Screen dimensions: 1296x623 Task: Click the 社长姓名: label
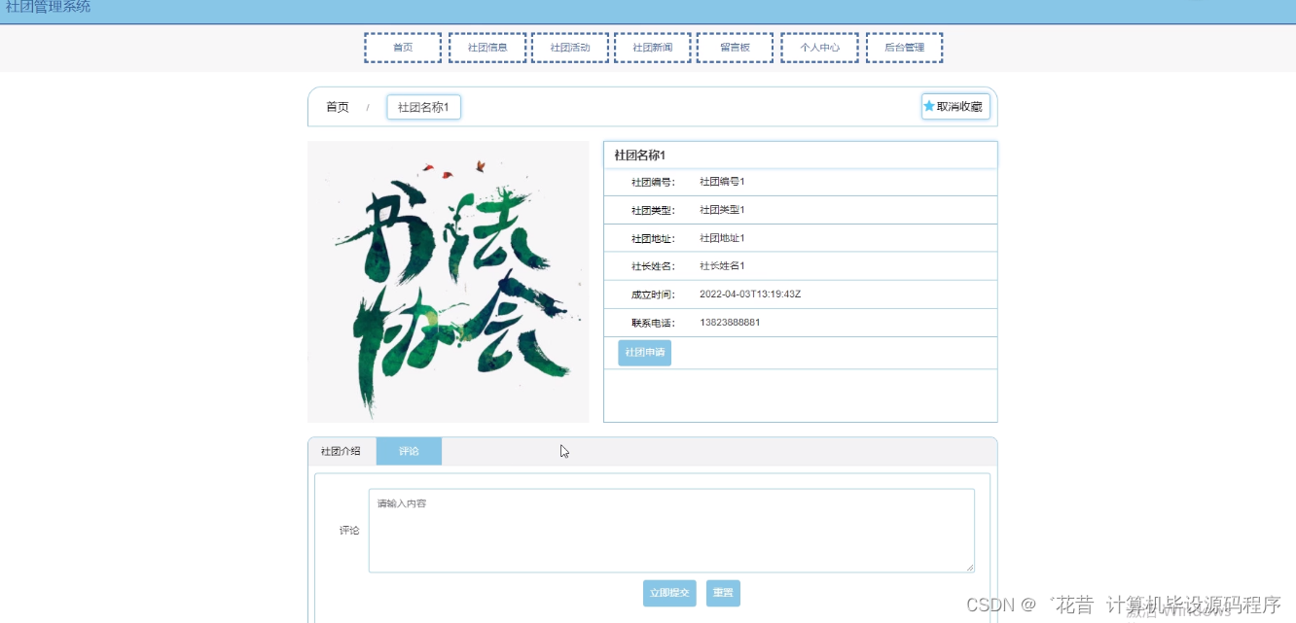[653, 267]
